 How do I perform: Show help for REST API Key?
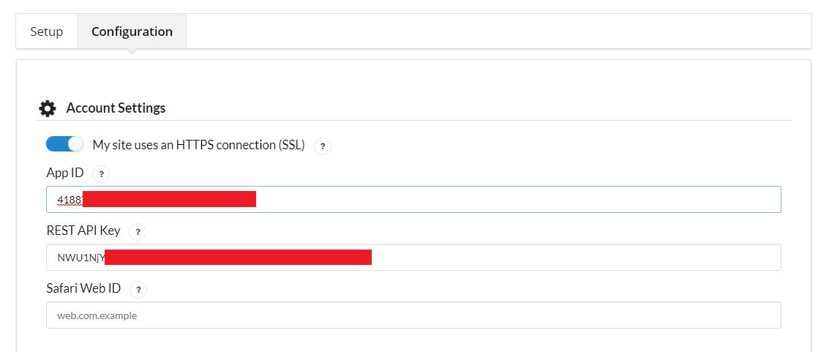tap(138, 232)
